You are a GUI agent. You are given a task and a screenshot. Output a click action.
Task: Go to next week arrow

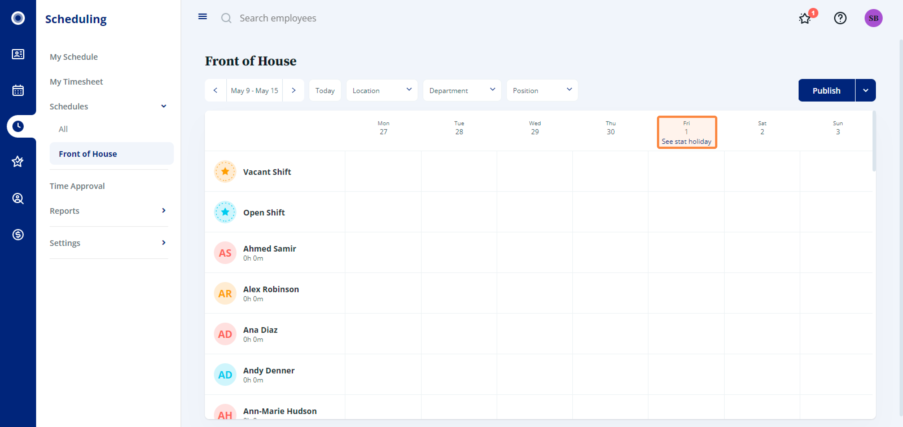293,90
